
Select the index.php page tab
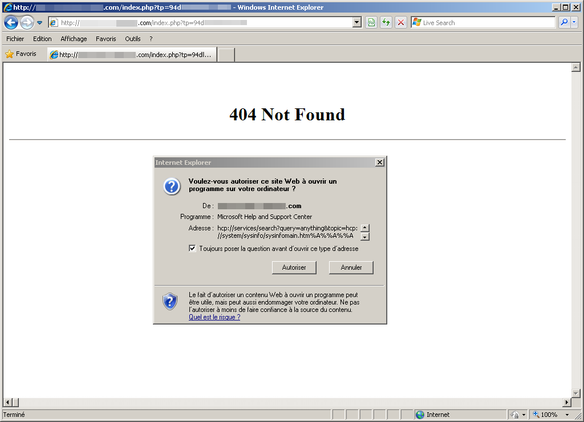(x=132, y=55)
